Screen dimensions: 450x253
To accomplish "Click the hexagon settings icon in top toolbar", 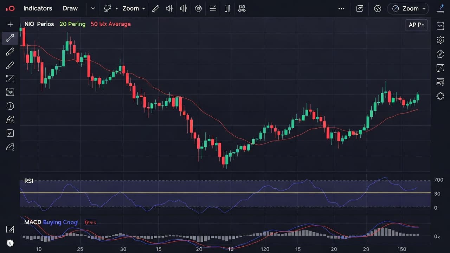I will tap(198, 8).
